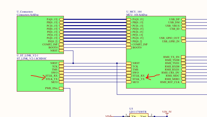207x117 pixels.
Task: Click RMII_MDC port symbol
Action: [183, 76]
